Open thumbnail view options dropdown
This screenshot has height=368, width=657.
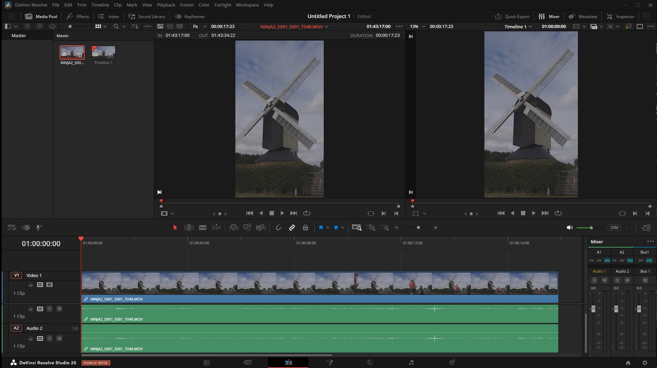click(x=105, y=26)
